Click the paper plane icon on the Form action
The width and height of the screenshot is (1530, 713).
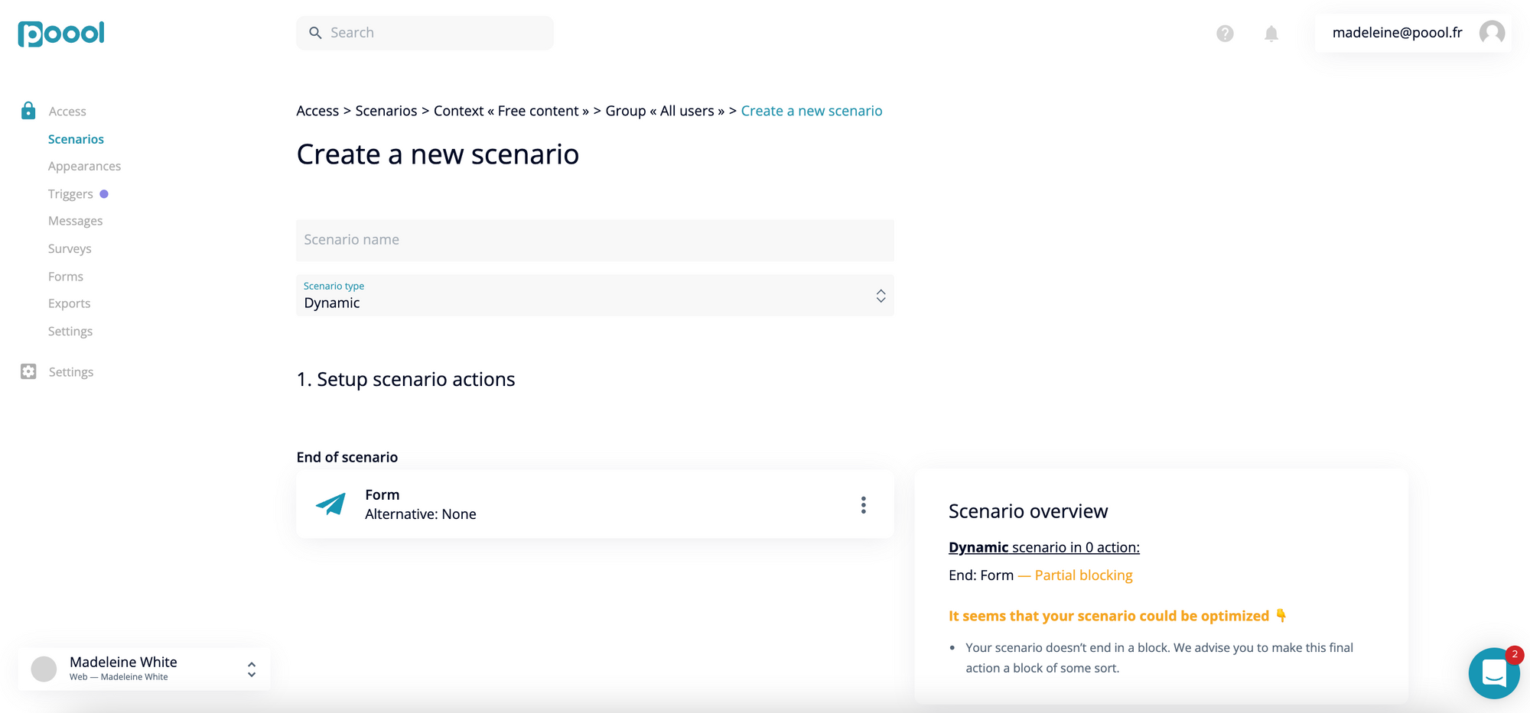point(329,504)
